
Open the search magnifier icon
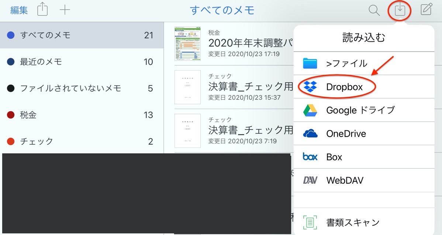click(374, 10)
